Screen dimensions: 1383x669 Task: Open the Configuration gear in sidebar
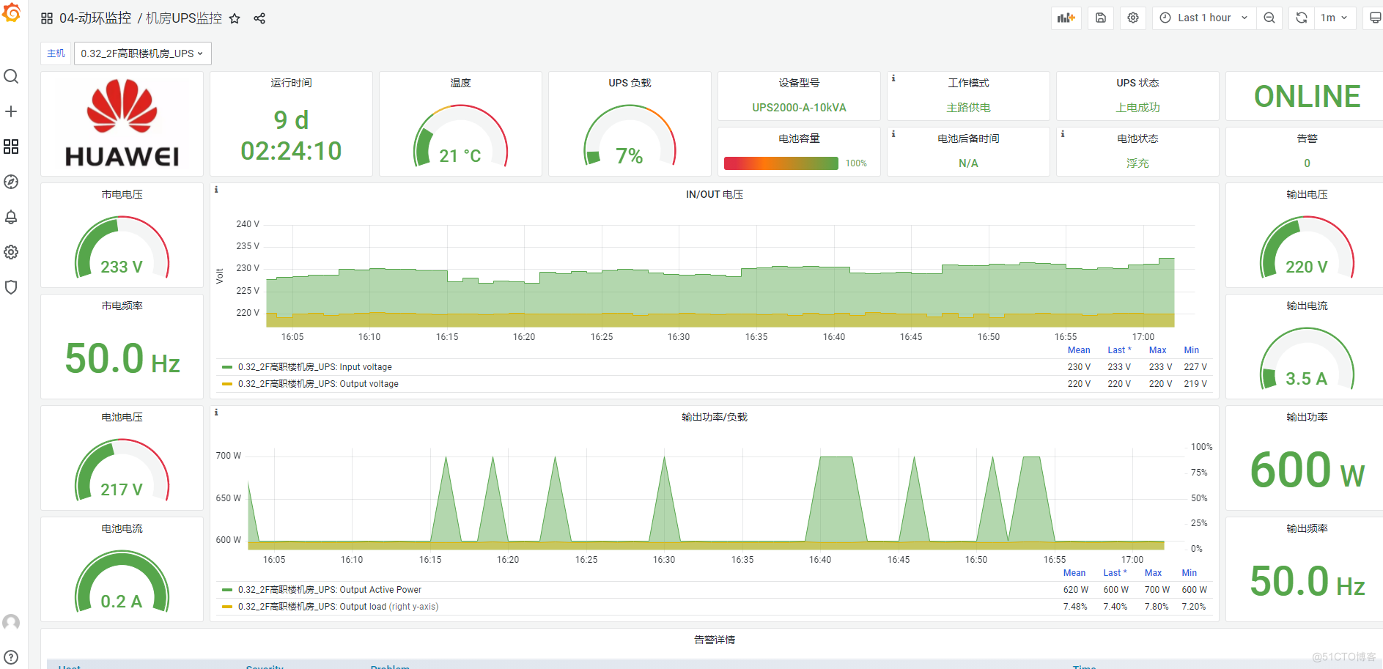coord(11,252)
